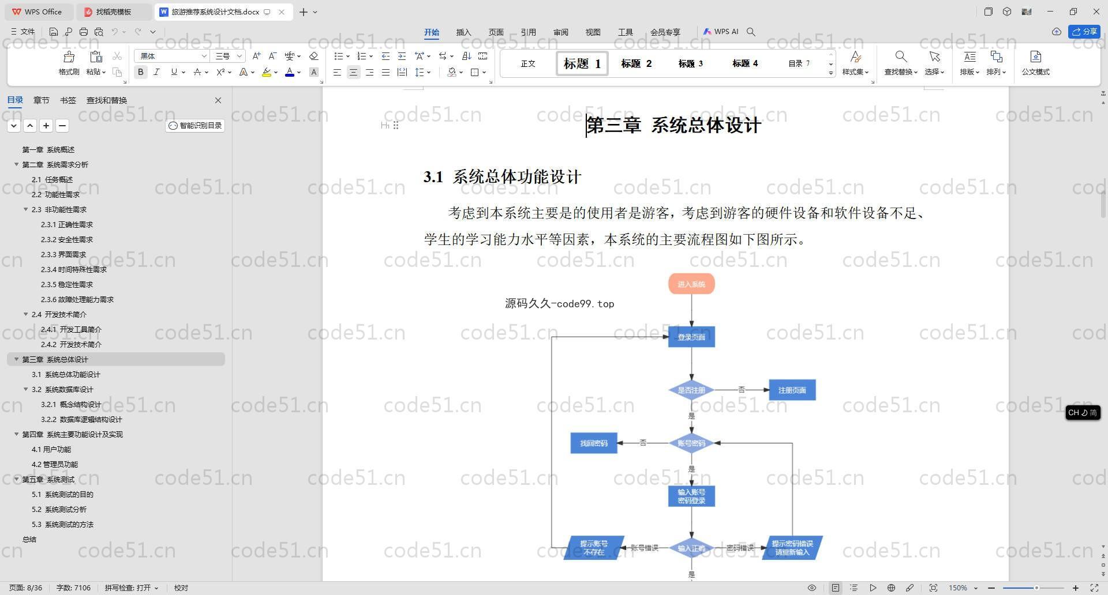Click the Save icon in quick toolbar
Screen dimensions: 1108x595
coord(54,32)
